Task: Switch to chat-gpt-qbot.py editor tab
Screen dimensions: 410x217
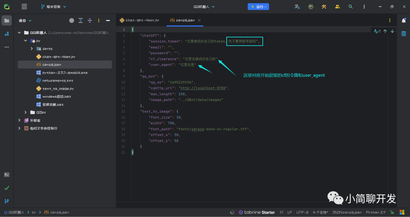Action: [139, 20]
